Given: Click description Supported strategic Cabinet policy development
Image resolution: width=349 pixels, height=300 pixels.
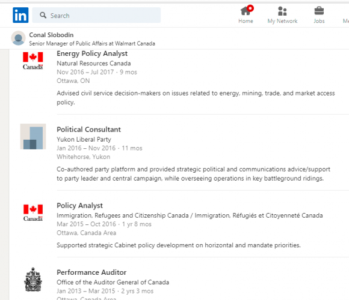Looking at the screenshot, I should coord(179,245).
